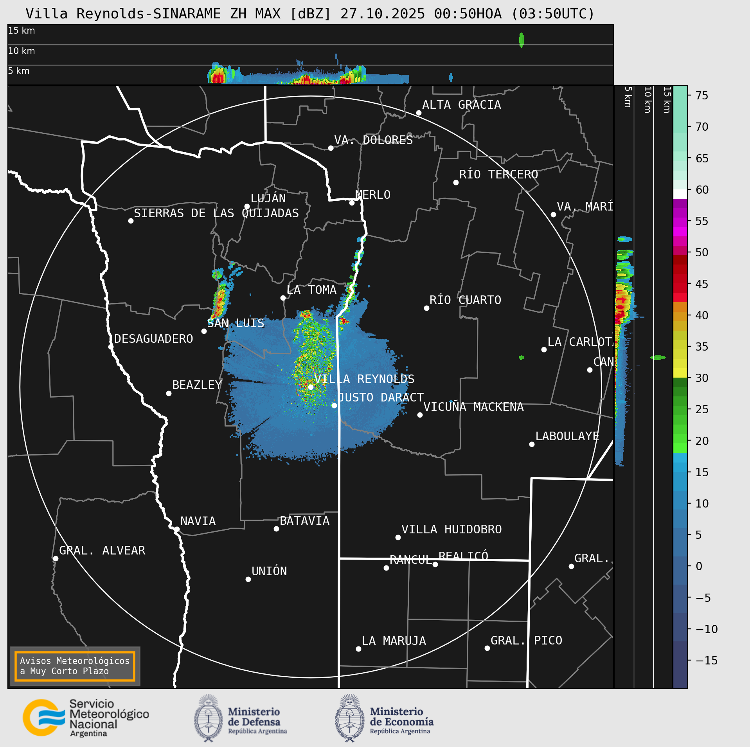
Task: Click the LA MARUJA city label
Action: click(x=394, y=641)
